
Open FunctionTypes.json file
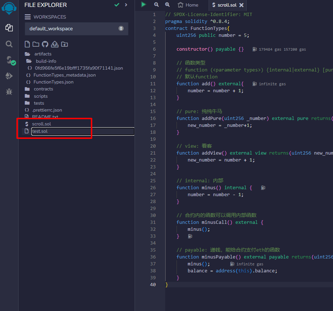tap(53, 82)
